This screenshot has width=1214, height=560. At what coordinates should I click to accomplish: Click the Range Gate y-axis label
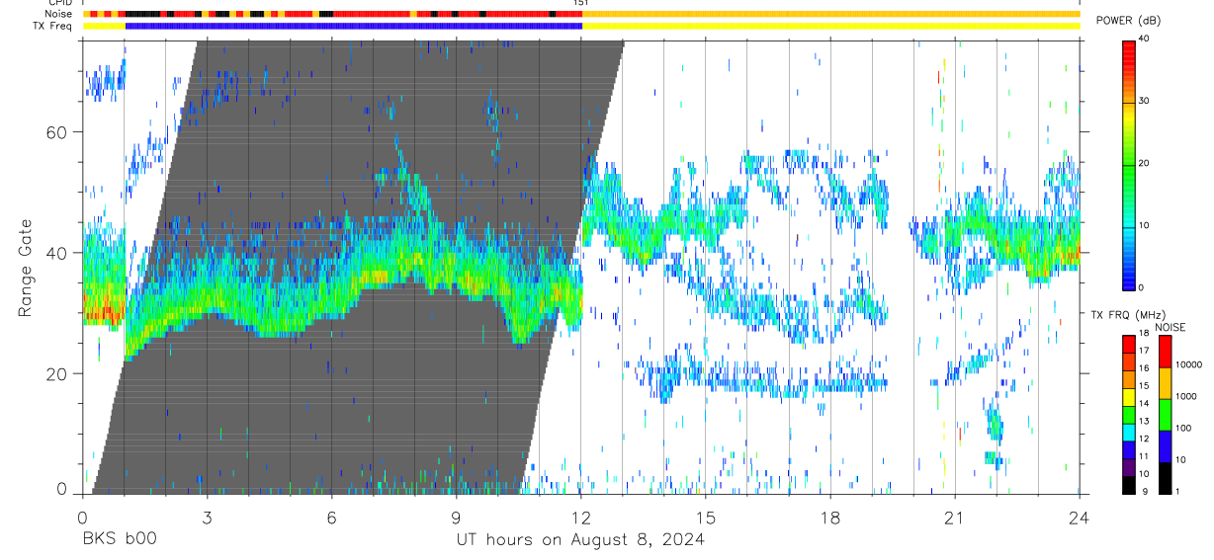[25, 268]
